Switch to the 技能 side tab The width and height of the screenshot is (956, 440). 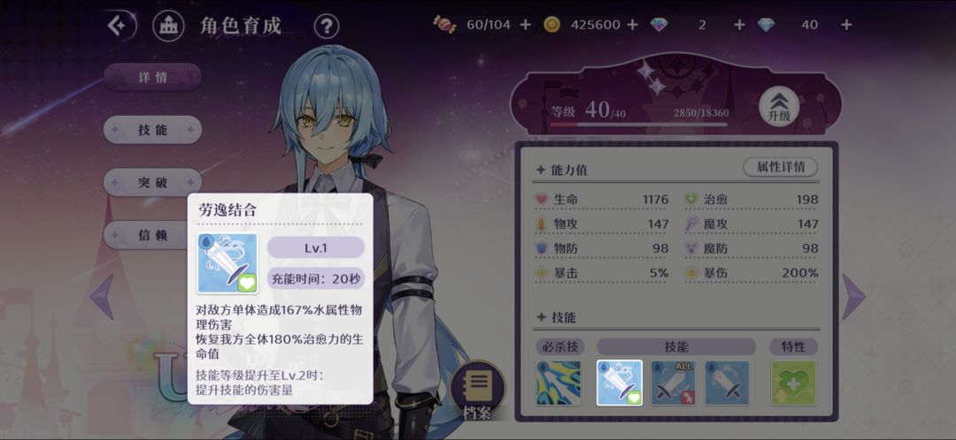[x=152, y=130]
